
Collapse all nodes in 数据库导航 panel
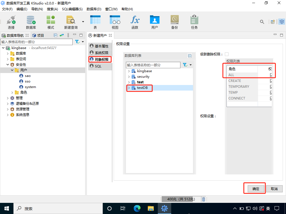[56, 35]
